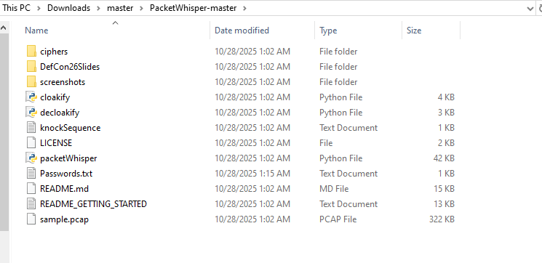
Task: Click the Type column header
Action: click(358, 31)
